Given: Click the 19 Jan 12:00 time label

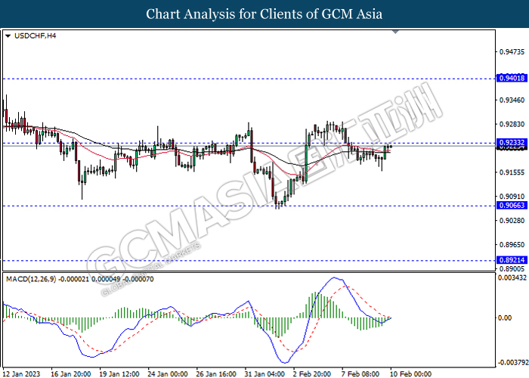Looking at the screenshot, I should coord(119,374).
